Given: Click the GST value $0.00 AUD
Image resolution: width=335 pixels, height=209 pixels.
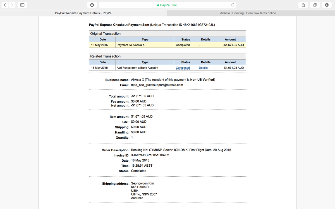Looking at the screenshot, I should (139, 122).
